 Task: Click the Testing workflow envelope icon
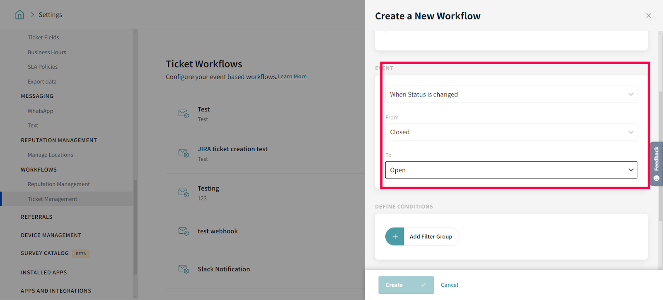[183, 193]
